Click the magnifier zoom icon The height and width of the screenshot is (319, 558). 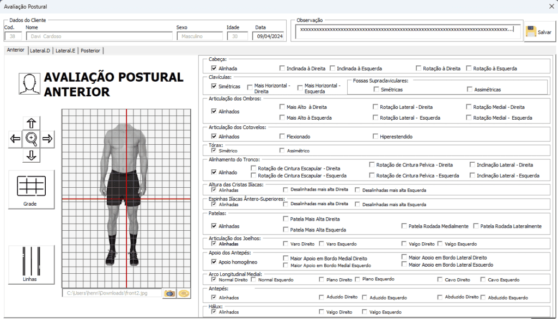coord(31,139)
